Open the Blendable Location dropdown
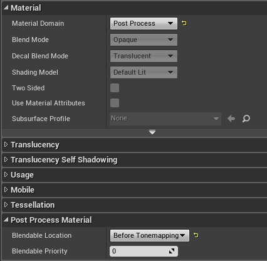This screenshot has width=267, height=261. [x=150, y=235]
